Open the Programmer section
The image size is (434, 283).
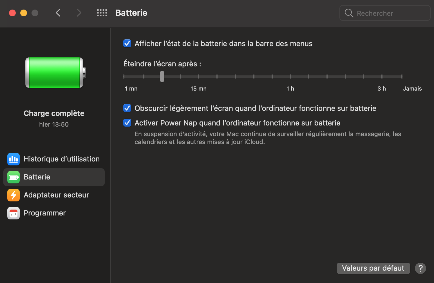tap(45, 213)
